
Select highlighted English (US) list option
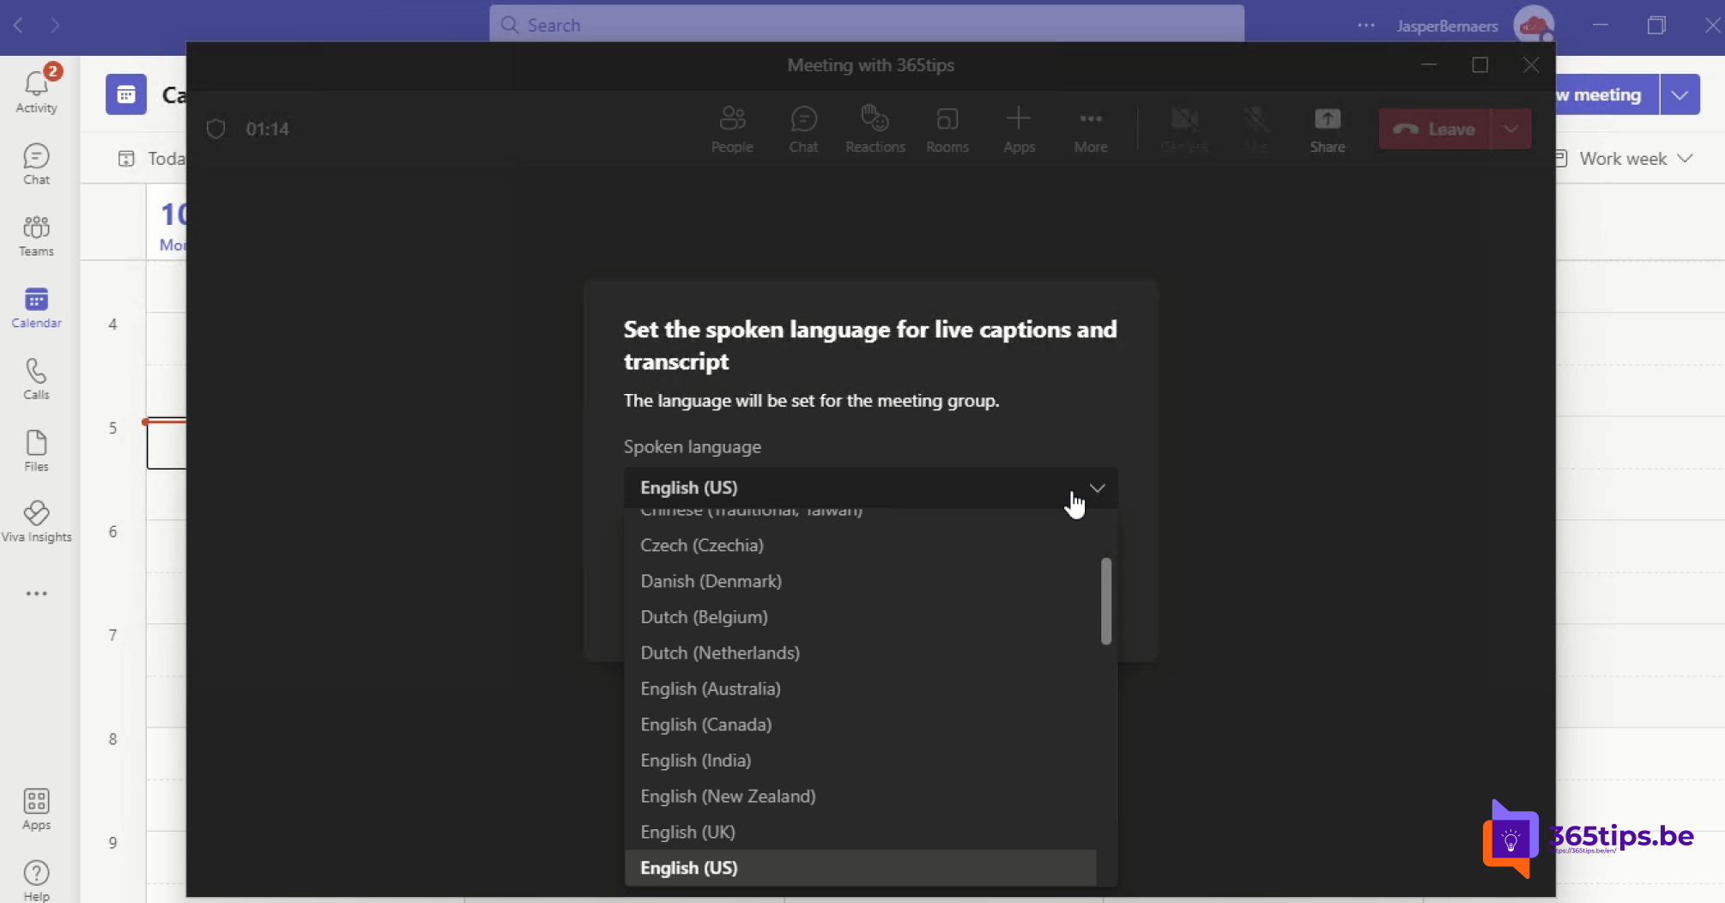point(861,868)
